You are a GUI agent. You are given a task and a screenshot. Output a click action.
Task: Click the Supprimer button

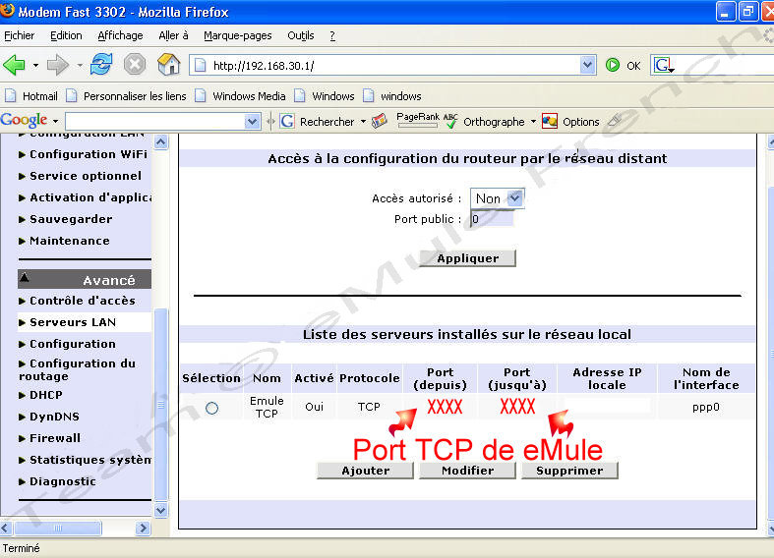pos(569,471)
